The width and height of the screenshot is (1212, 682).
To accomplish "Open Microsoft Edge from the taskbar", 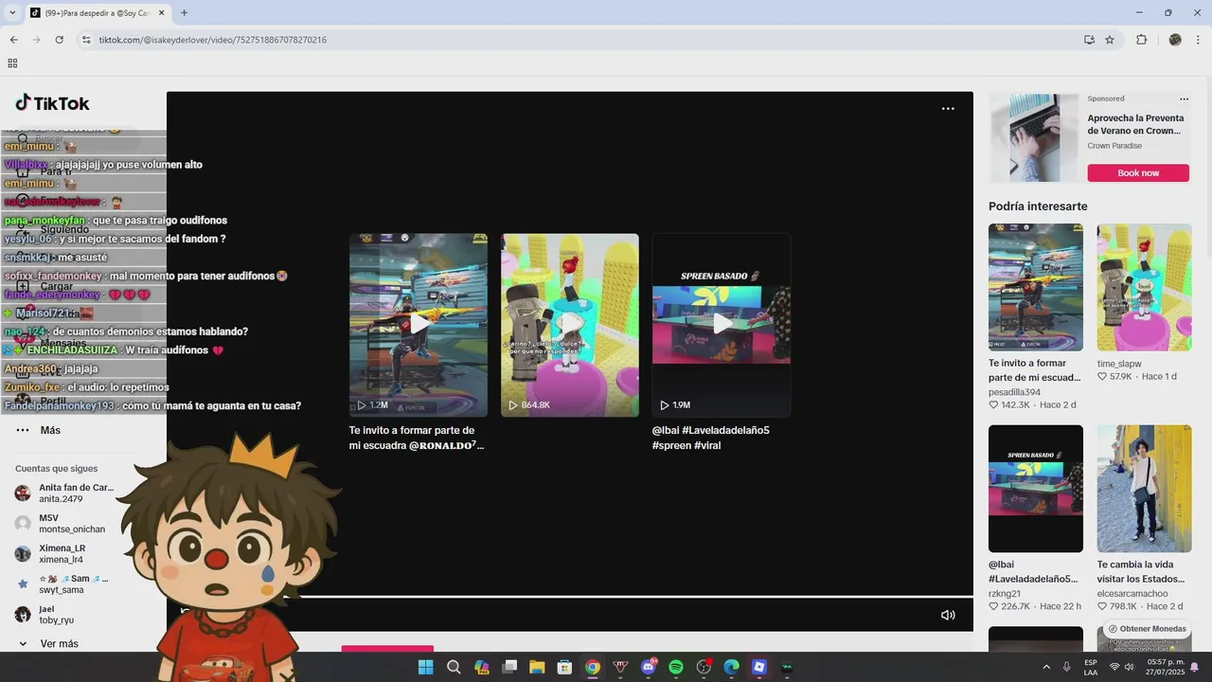I will [x=731, y=667].
